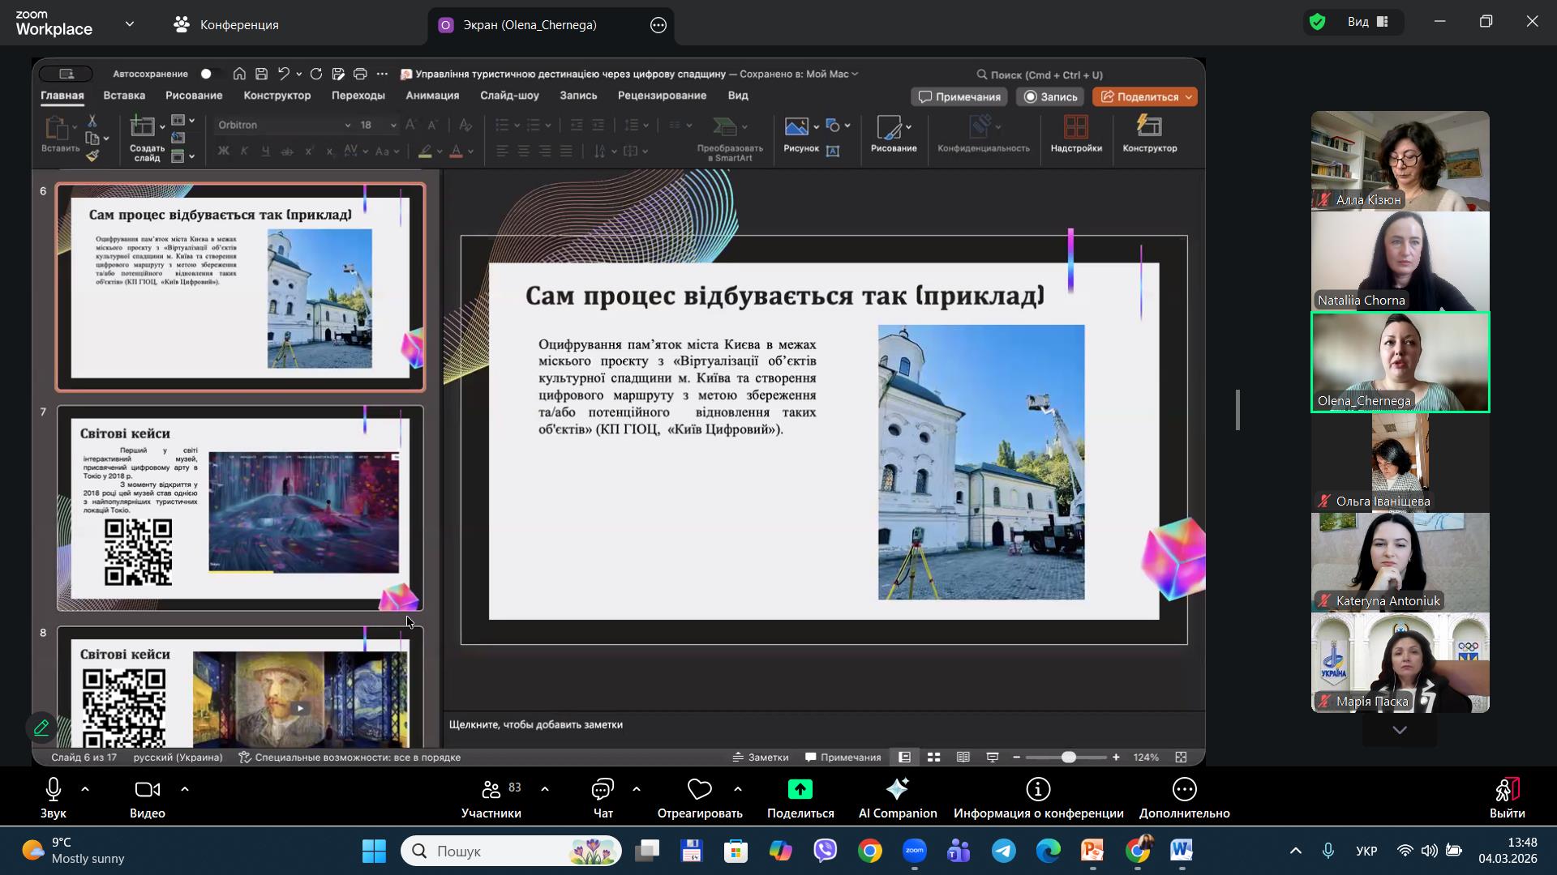
Task: Click the annotation pencil icon at bottom left
Action: click(x=41, y=728)
